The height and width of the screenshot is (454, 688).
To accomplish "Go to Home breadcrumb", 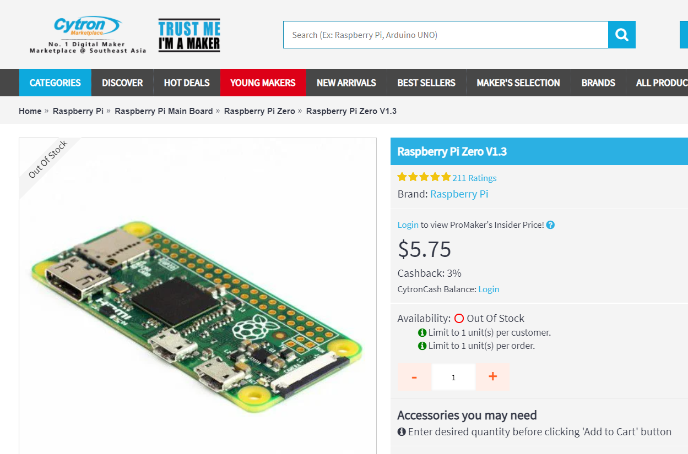I will point(30,111).
